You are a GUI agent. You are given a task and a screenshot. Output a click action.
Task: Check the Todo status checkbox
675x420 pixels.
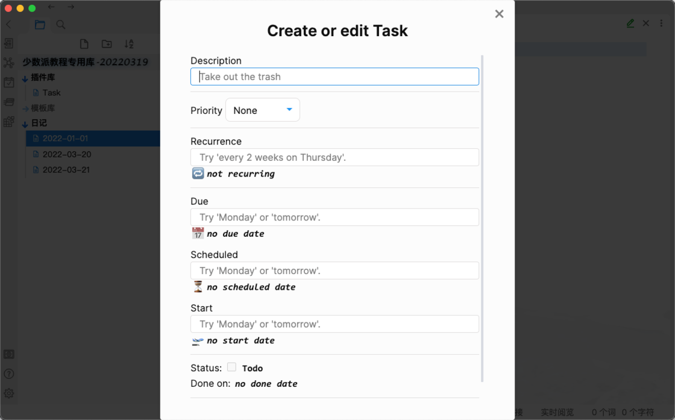231,367
